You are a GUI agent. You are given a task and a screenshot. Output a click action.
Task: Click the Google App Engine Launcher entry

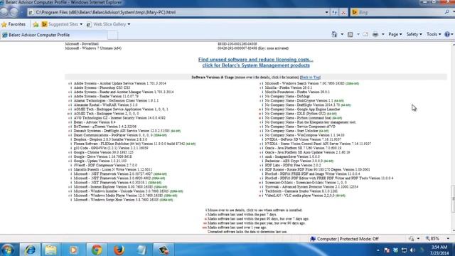coord(302,109)
